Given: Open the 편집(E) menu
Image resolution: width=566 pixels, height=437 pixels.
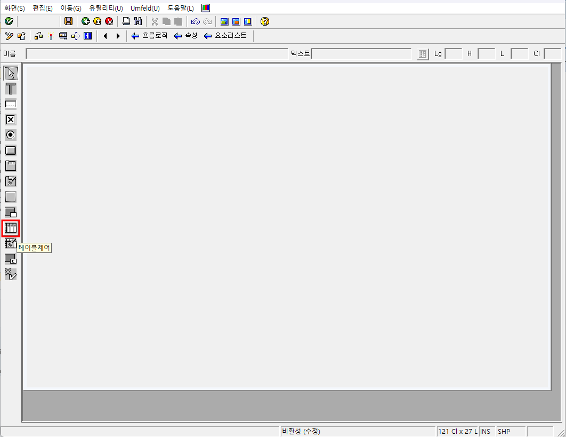Looking at the screenshot, I should tap(43, 8).
